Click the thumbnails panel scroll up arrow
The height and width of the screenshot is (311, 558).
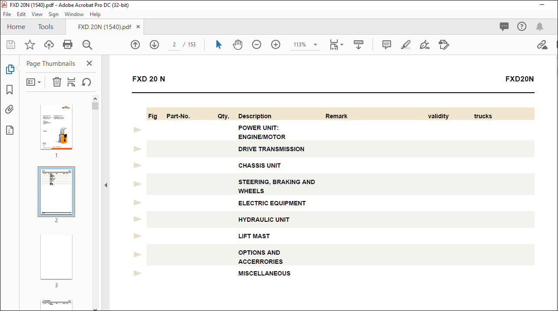(x=95, y=98)
